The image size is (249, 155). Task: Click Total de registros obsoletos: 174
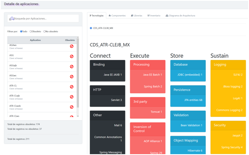click(24, 124)
